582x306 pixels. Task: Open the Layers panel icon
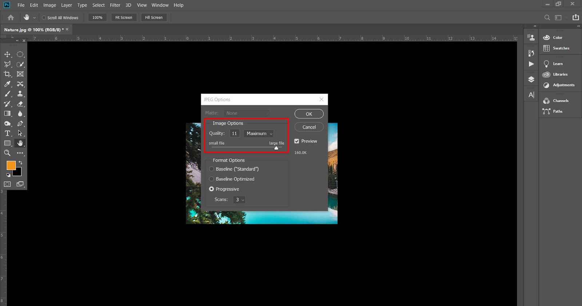pyautogui.click(x=531, y=79)
